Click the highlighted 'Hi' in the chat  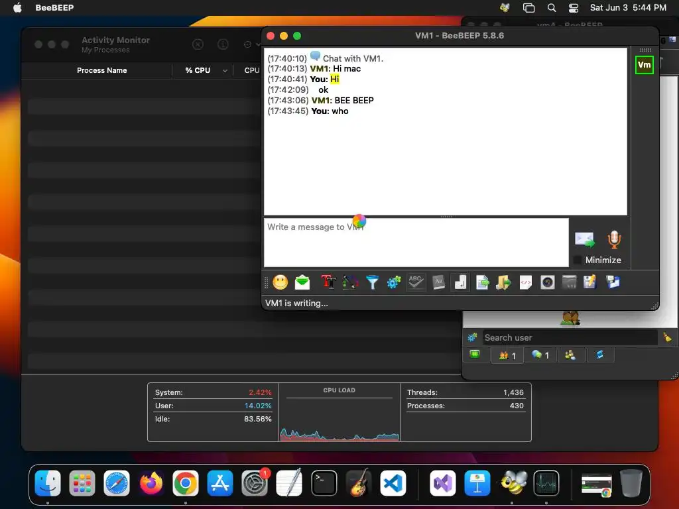pos(335,80)
